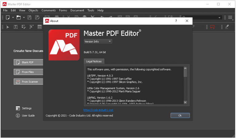
Task: Open the Tools menu
Action: coord(91,10)
